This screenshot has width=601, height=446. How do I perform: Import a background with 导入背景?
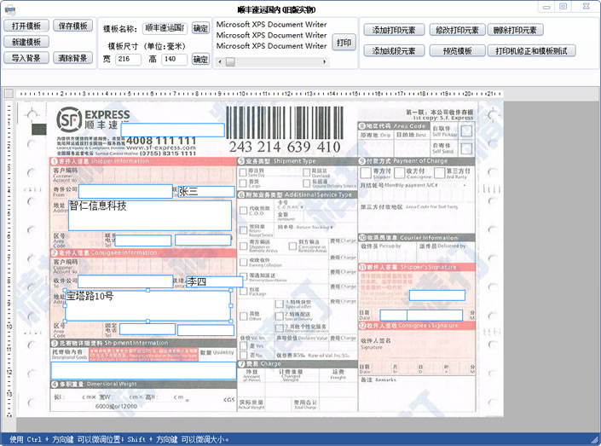[x=26, y=58]
